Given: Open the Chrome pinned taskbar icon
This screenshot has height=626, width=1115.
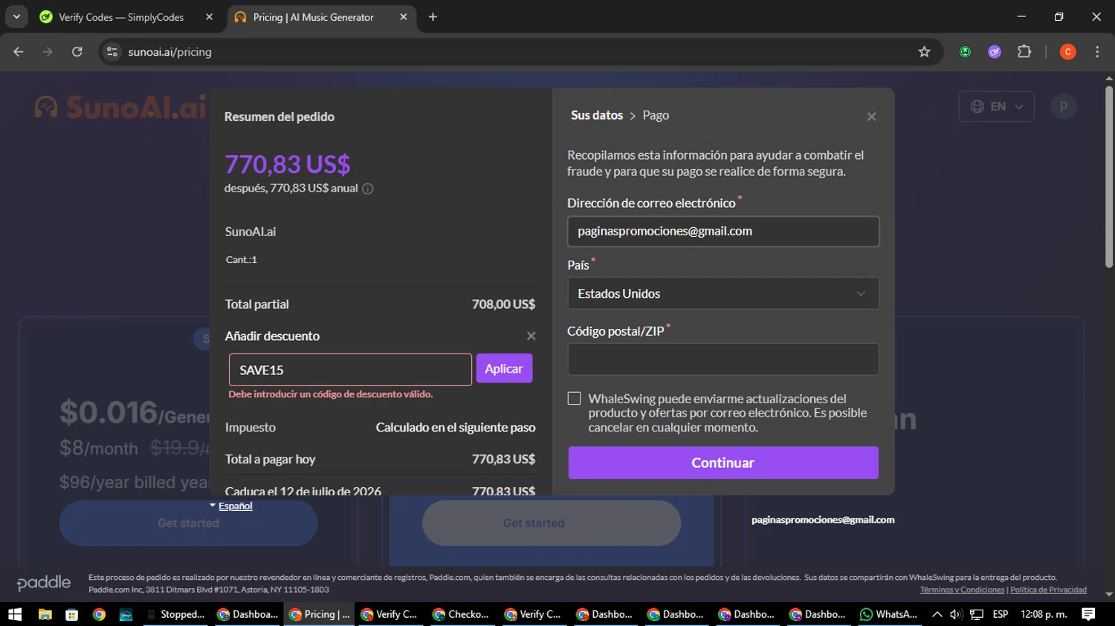Looking at the screenshot, I should pyautogui.click(x=99, y=614).
